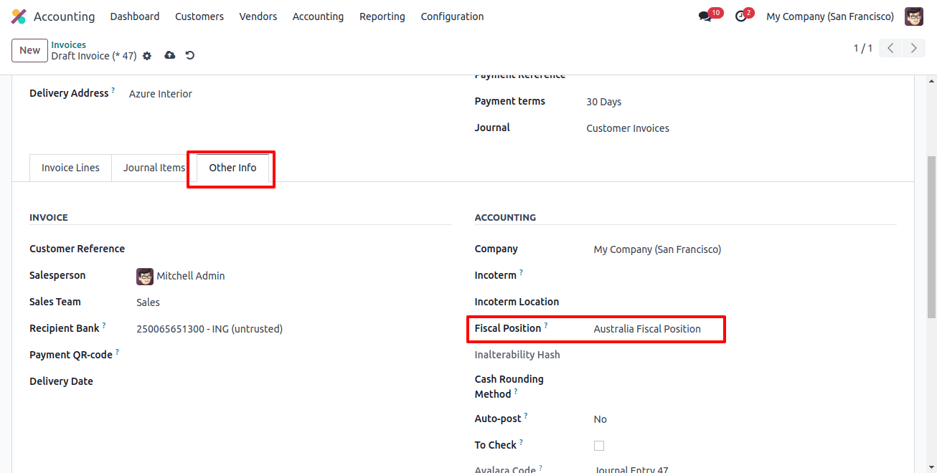Open the Incoterm selection field
Viewport: 937px width, 473px height.
point(745,276)
